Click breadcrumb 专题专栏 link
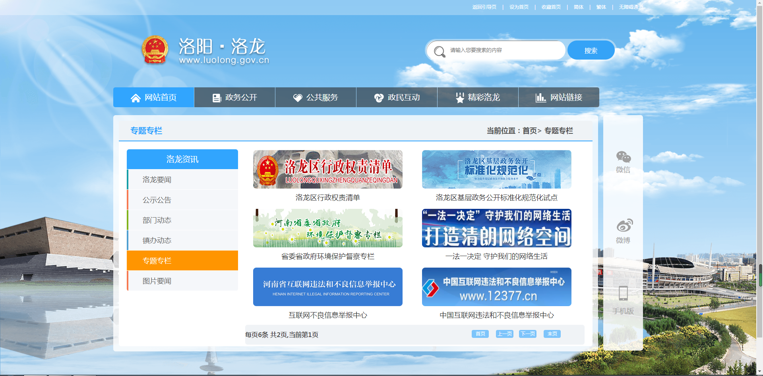This screenshot has height=376, width=763. [x=559, y=131]
